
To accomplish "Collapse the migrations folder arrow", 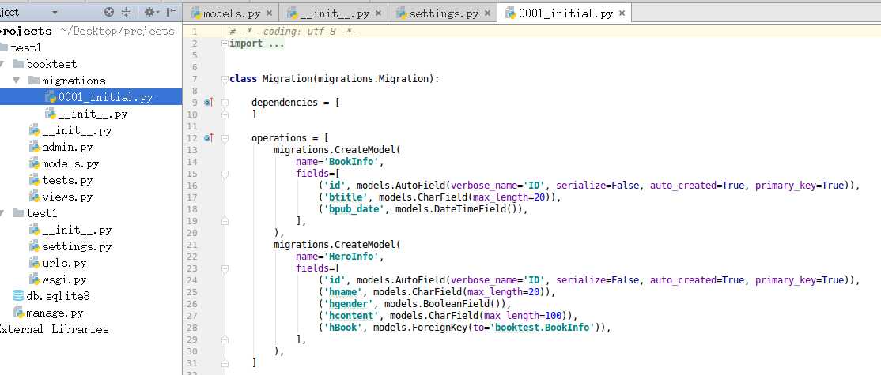I will pos(16,81).
